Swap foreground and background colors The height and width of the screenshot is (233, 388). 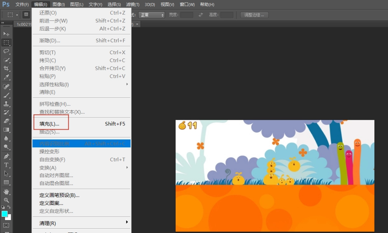[9, 207]
